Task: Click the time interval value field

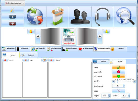Action: click(x=118, y=86)
